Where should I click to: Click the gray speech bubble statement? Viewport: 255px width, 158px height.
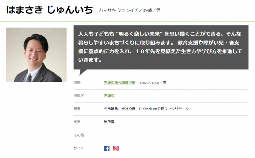[161, 47]
